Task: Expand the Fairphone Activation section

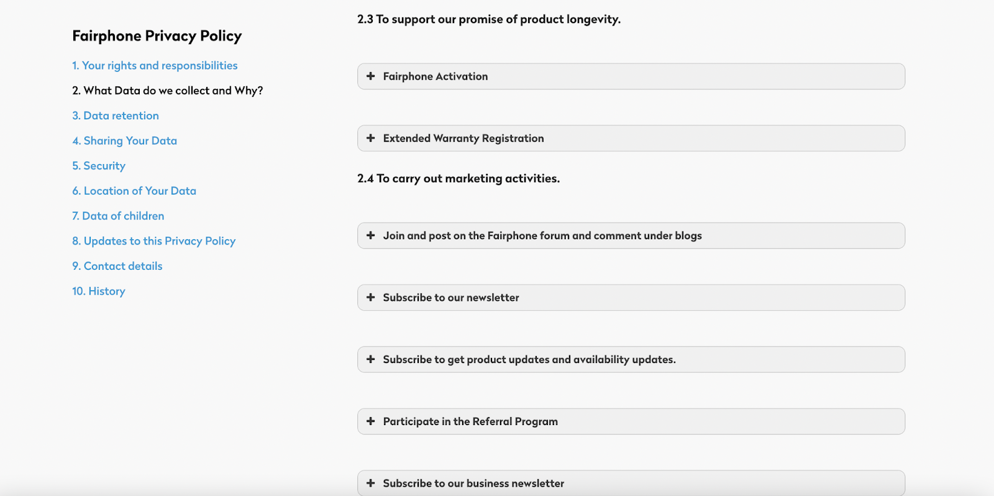Action: [x=631, y=76]
